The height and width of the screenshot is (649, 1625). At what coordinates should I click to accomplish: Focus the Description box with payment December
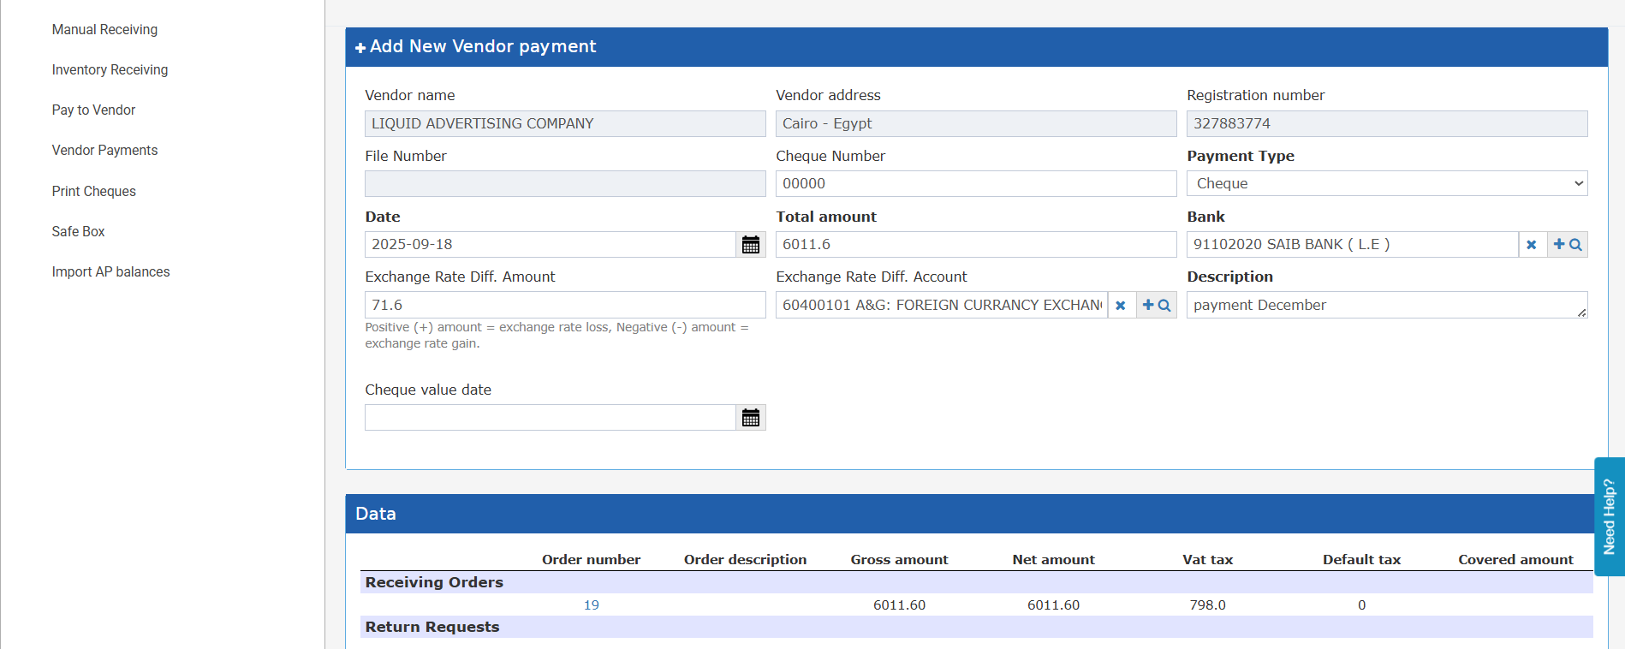[x=1387, y=305]
